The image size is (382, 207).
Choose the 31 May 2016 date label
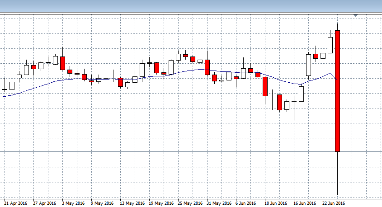coord(219,203)
